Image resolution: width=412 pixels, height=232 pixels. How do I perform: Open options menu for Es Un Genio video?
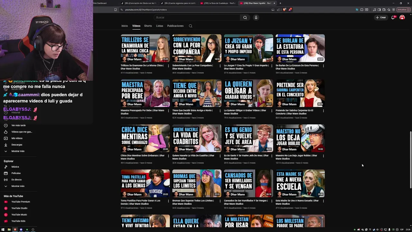point(272,156)
